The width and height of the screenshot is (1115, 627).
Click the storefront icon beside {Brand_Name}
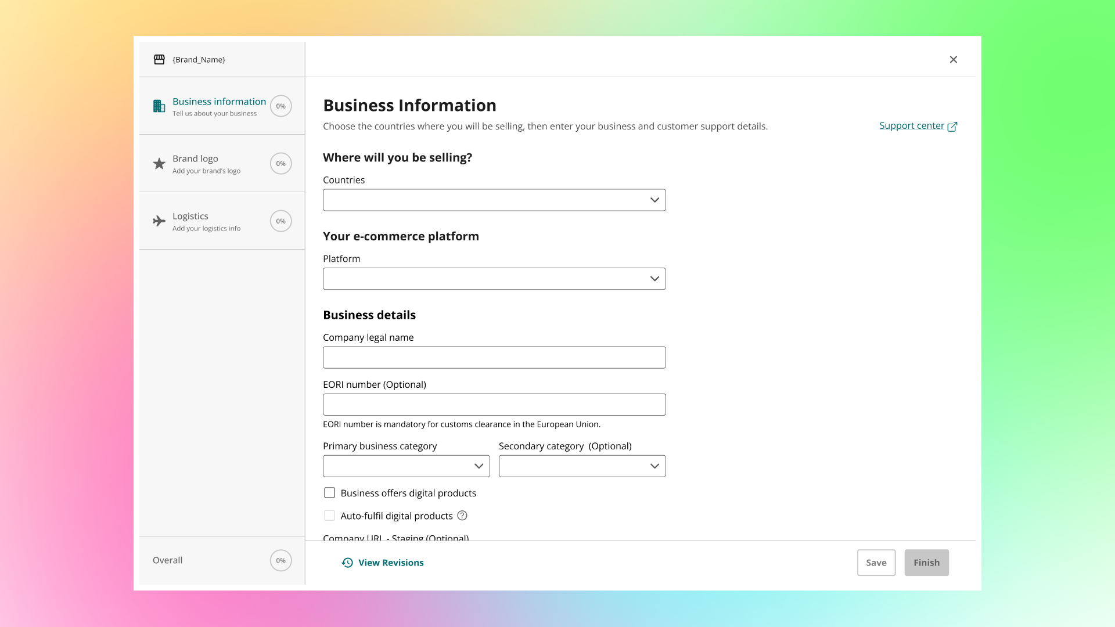[159, 59]
